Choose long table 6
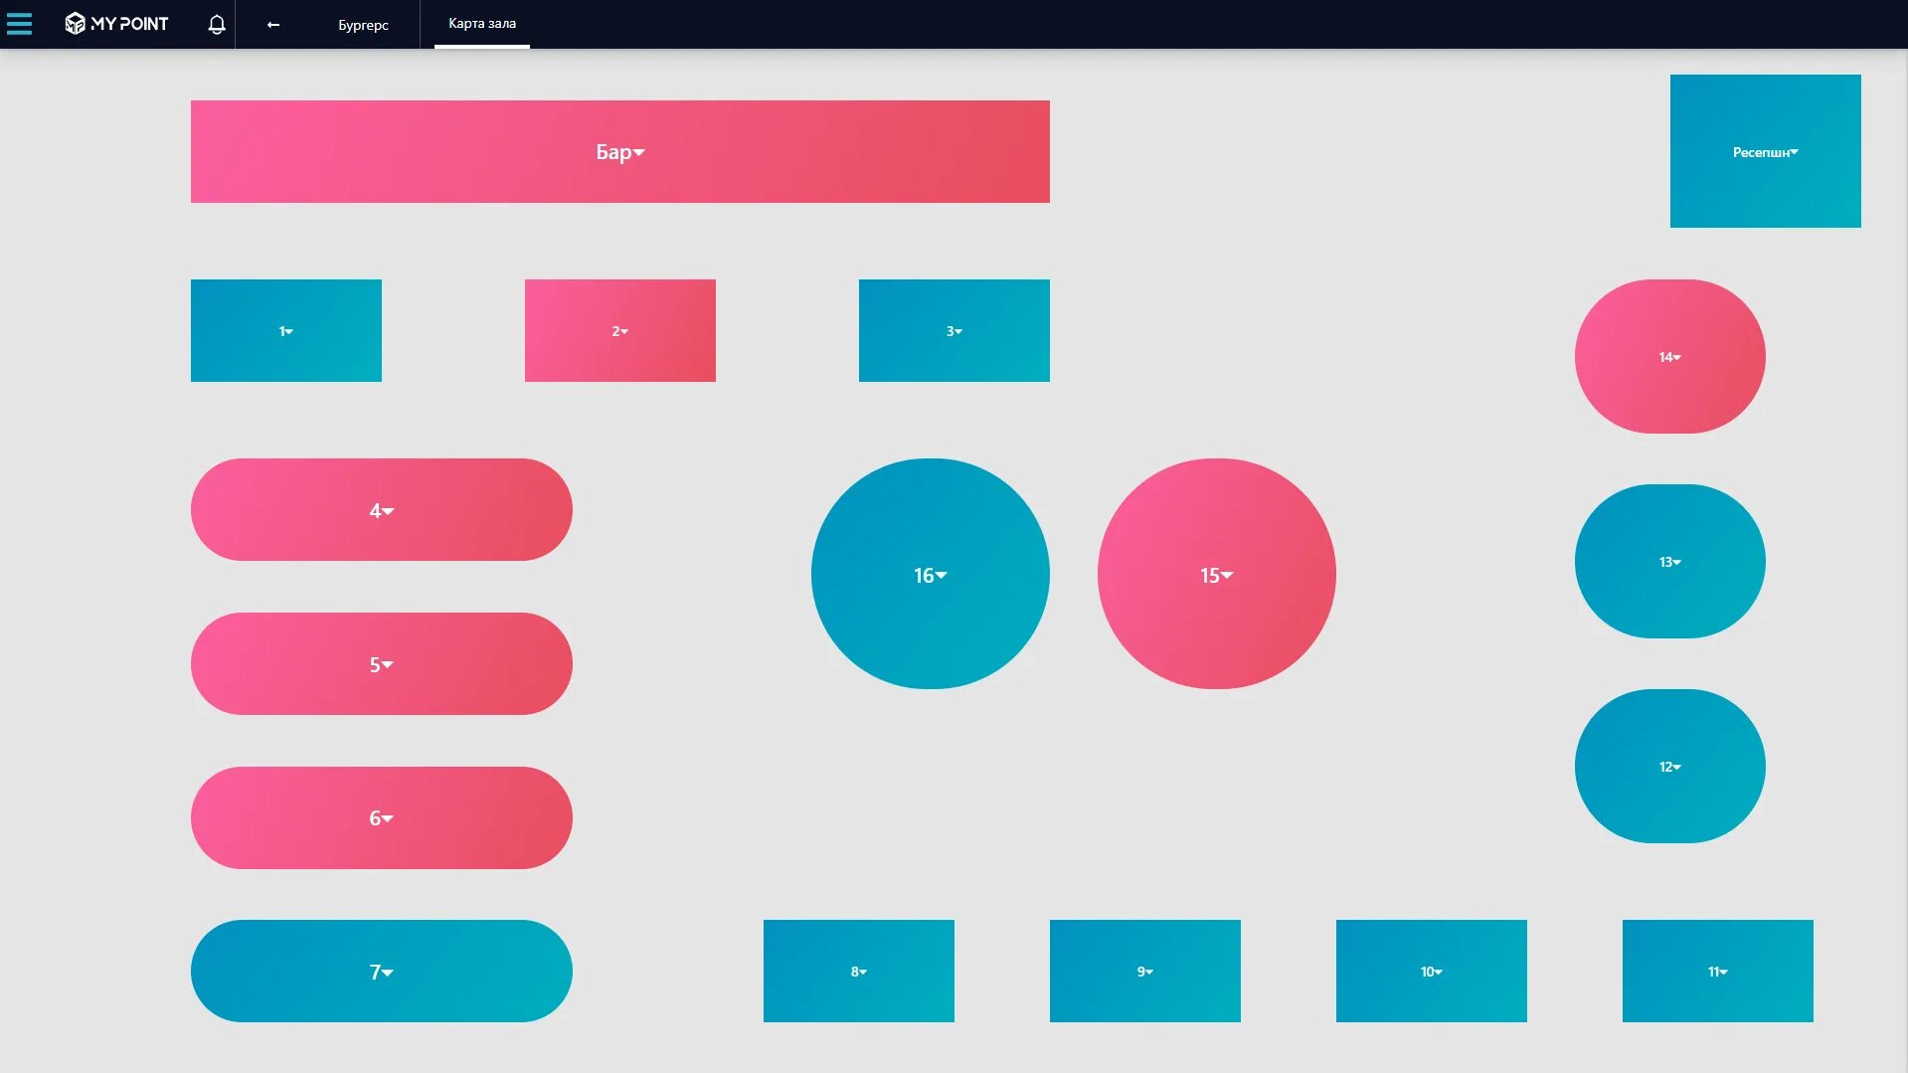 coord(382,817)
